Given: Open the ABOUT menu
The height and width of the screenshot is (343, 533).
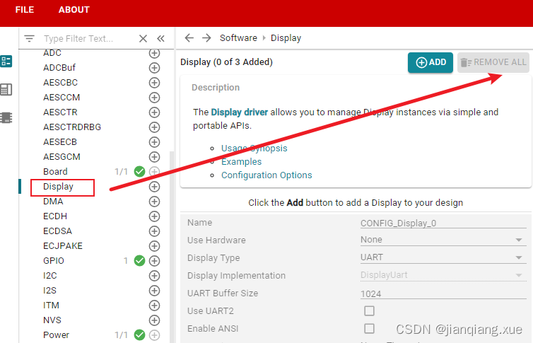Looking at the screenshot, I should coord(74,10).
